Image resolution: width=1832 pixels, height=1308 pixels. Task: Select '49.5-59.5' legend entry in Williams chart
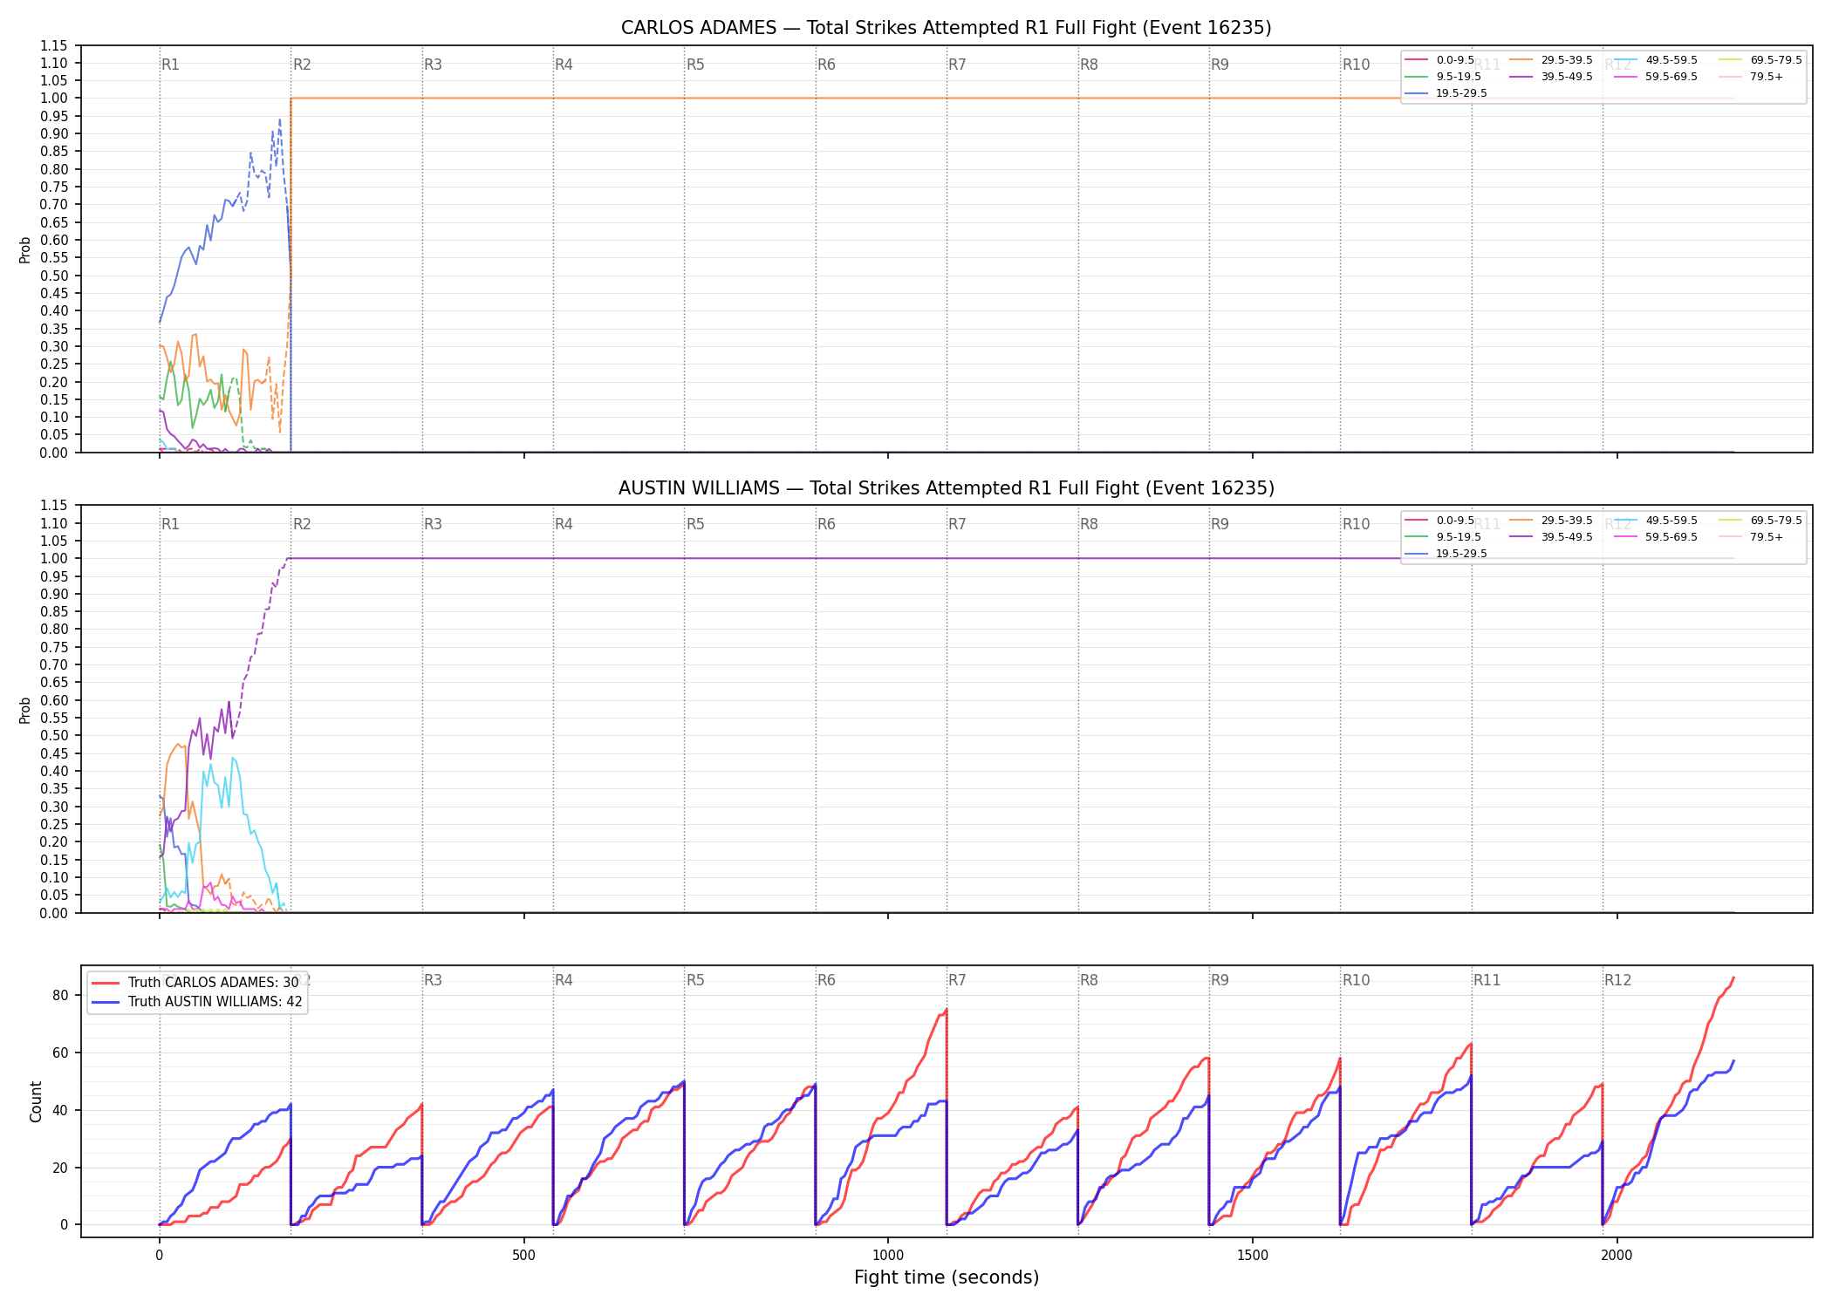pos(1656,521)
